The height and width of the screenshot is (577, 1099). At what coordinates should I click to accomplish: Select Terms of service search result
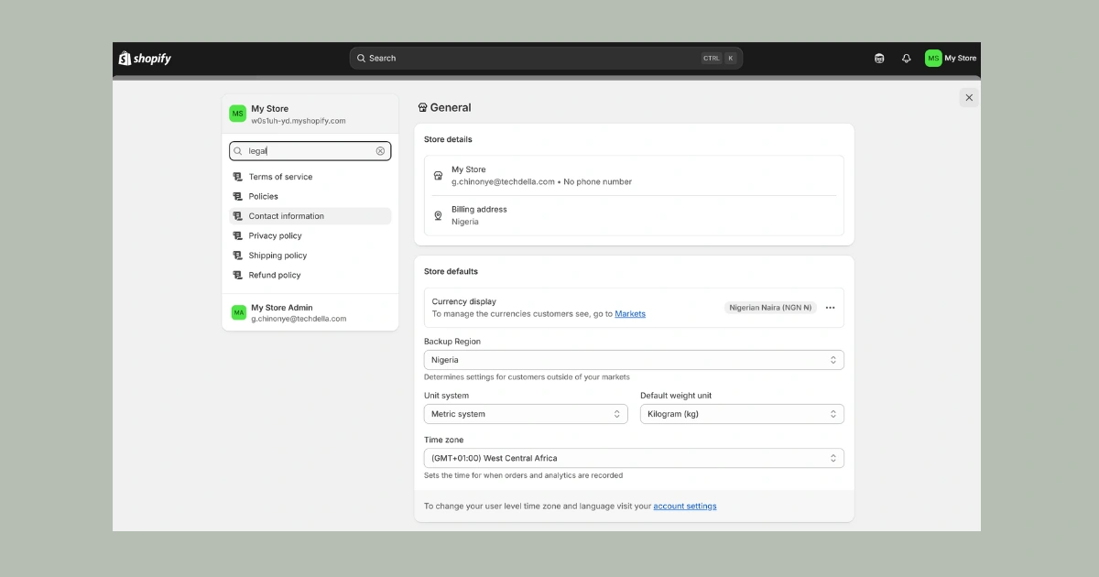[280, 177]
